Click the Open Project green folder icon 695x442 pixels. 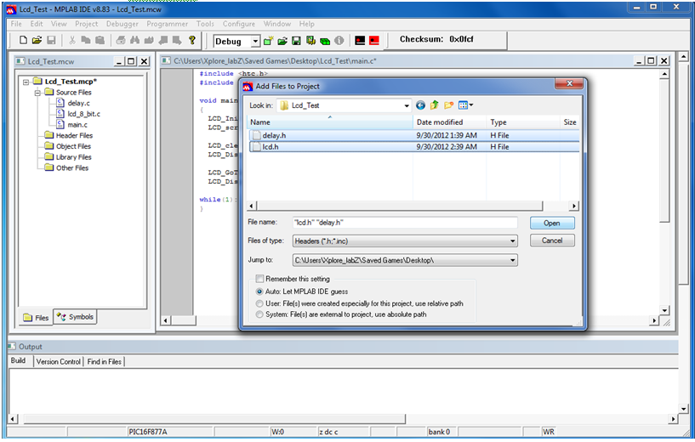point(282,41)
